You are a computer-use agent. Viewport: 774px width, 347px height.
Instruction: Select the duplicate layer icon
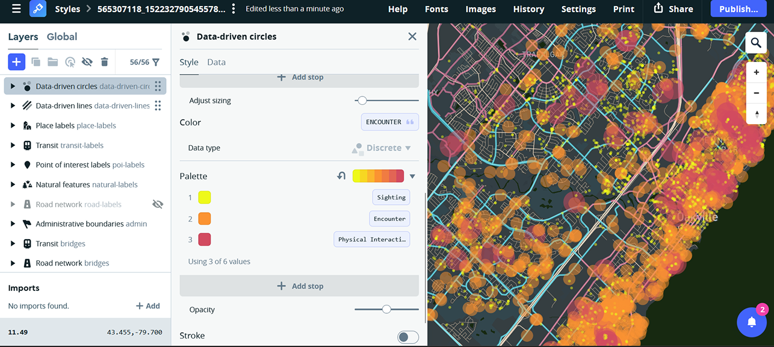[34, 61]
